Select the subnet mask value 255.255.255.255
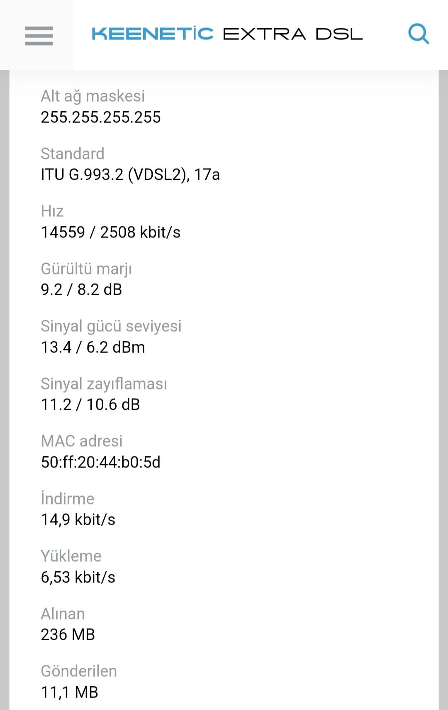Viewport: 448px width, 710px height. tap(101, 117)
